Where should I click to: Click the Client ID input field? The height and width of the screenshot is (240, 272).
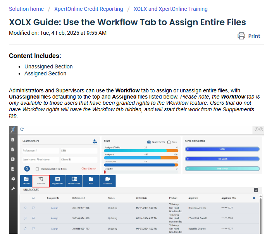(x=79, y=160)
